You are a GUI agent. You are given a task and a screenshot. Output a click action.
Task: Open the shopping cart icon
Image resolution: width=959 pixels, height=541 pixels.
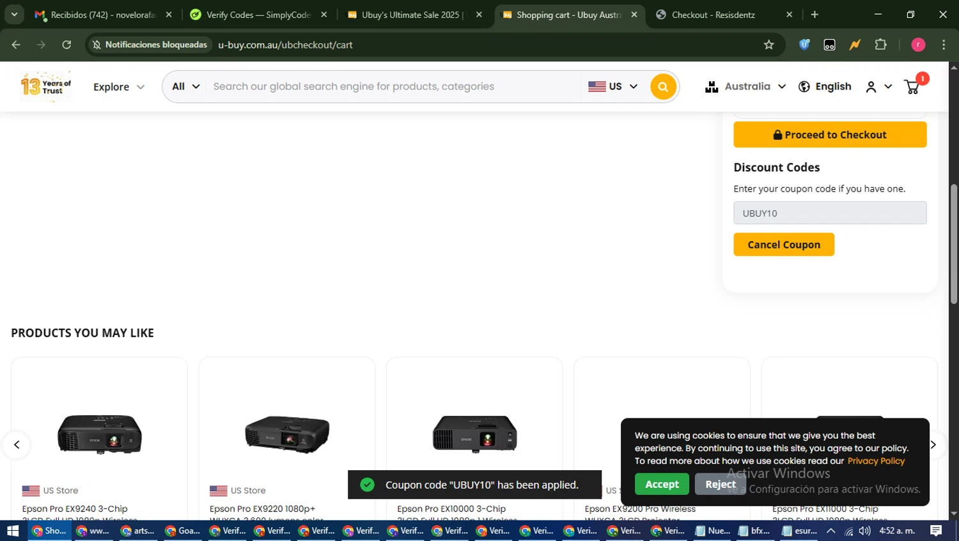[x=912, y=87]
